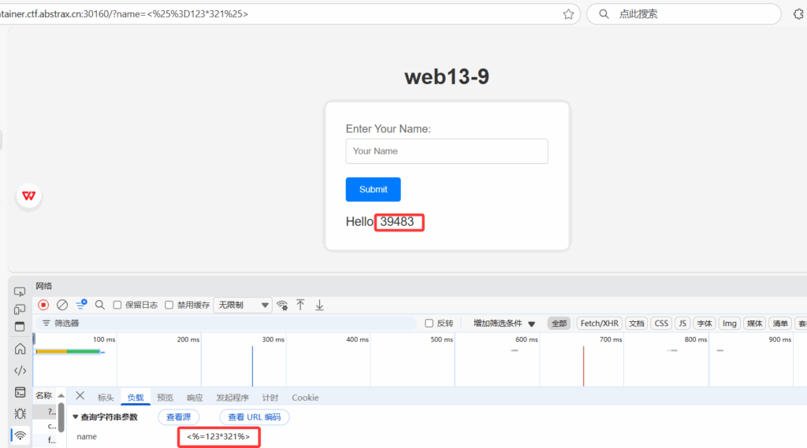This screenshot has height=448, width=807.
Task: Click the import HAR upload arrow
Action: (x=300, y=305)
